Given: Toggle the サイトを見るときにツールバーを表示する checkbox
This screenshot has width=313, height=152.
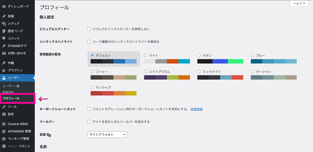Looking at the screenshot, I should (x=89, y=122).
